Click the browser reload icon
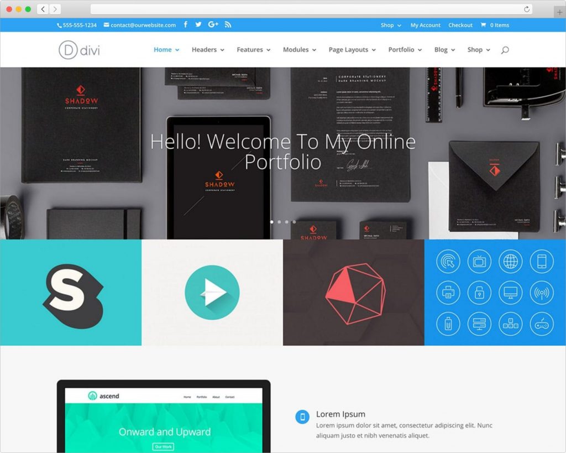Viewport: 566px width, 453px height. tap(527, 9)
